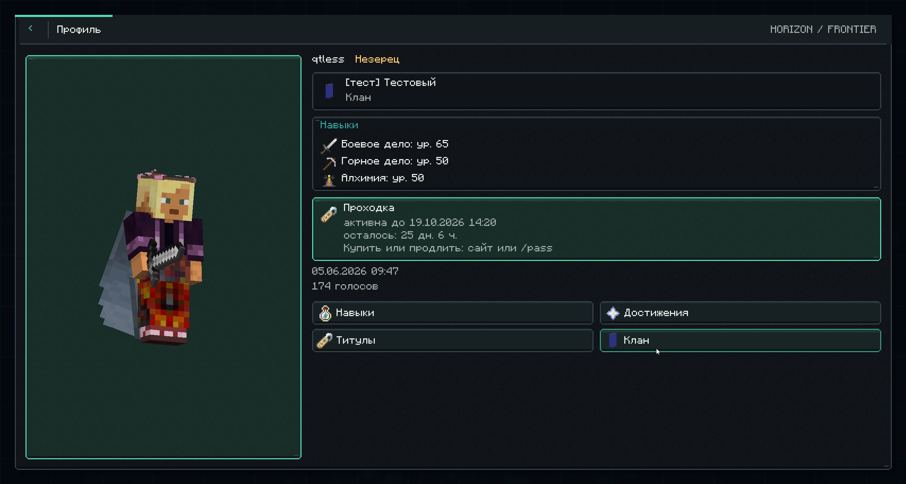
Task: Click the HORIZON / FRONTIER header label
Action: point(823,29)
